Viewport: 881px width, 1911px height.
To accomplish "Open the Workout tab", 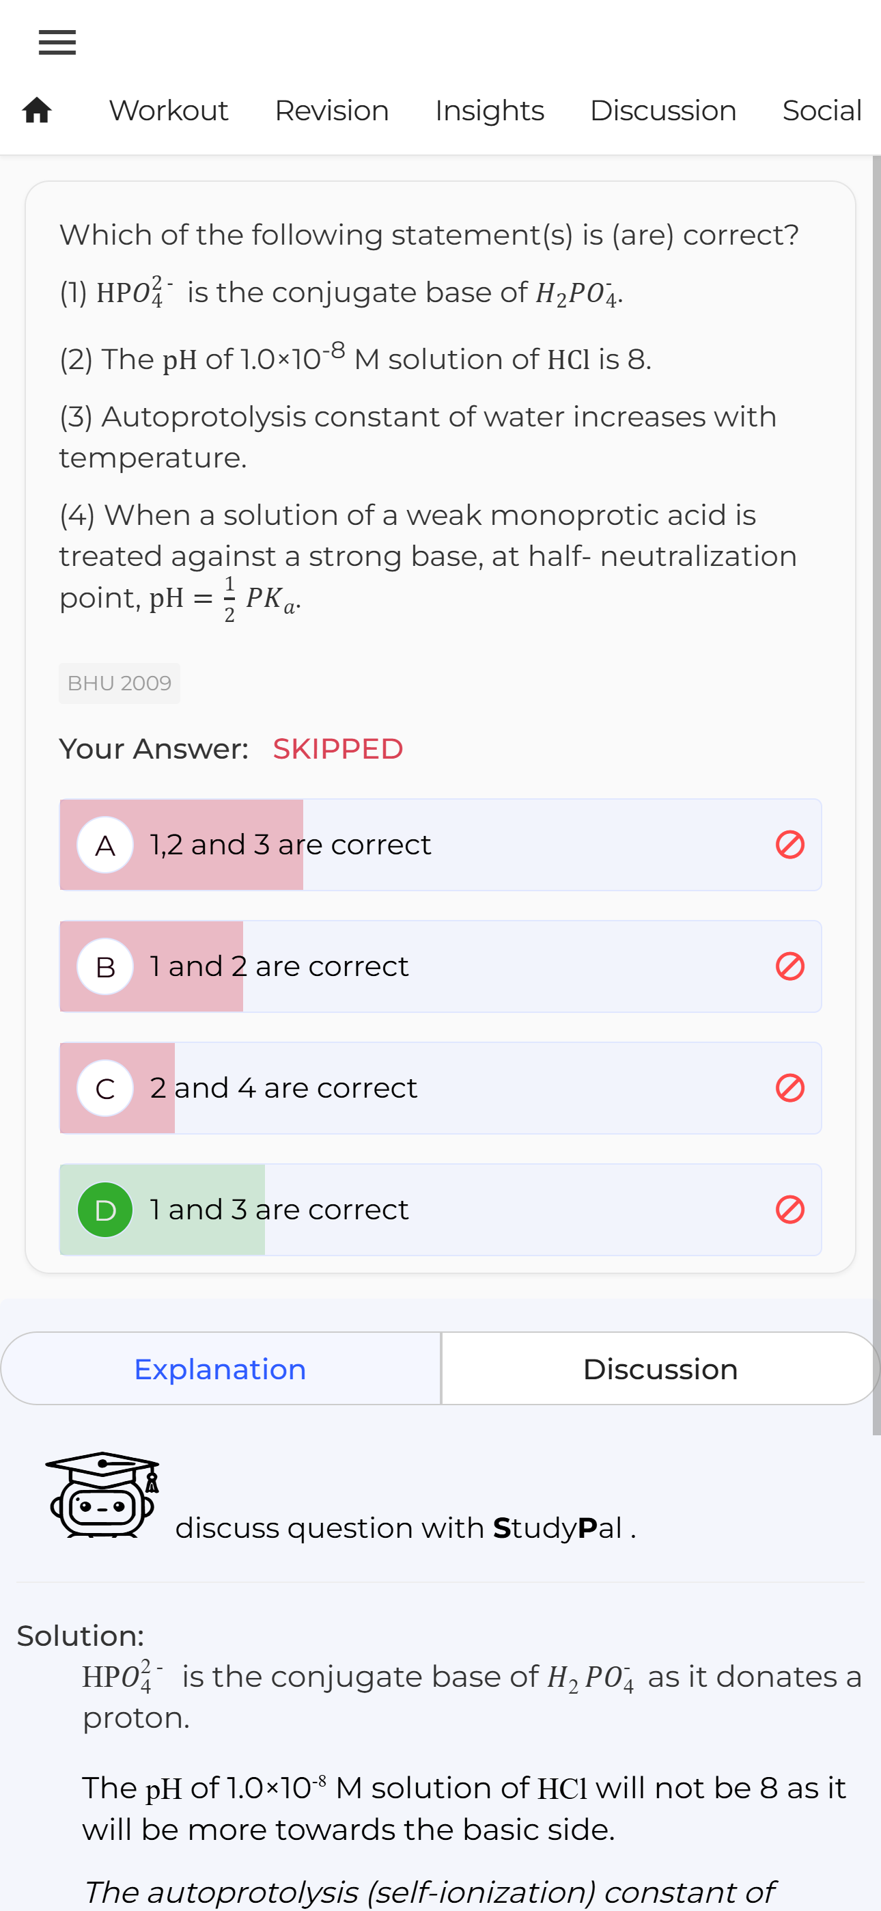I will 168,111.
